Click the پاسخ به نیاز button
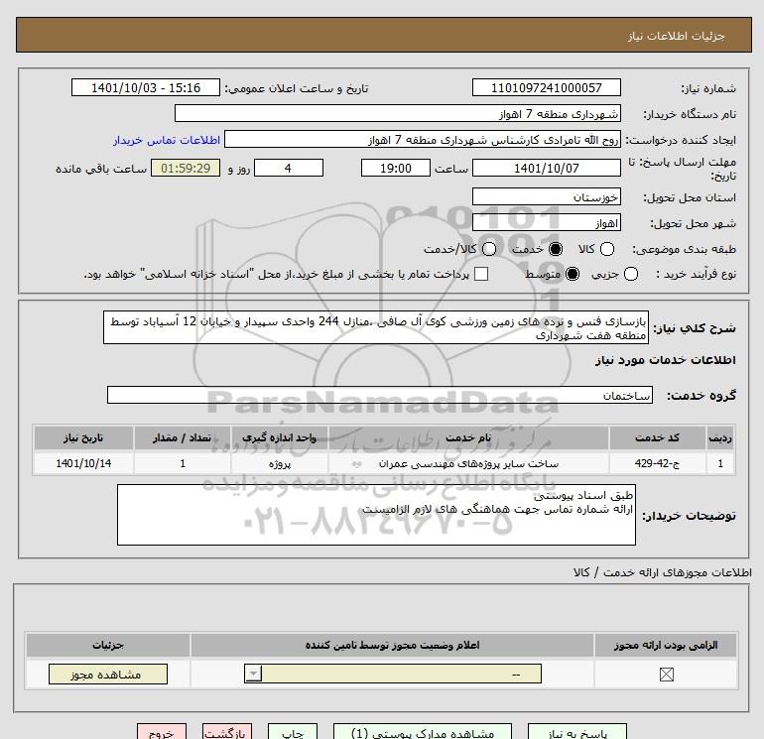The image size is (764, 739). (577, 732)
